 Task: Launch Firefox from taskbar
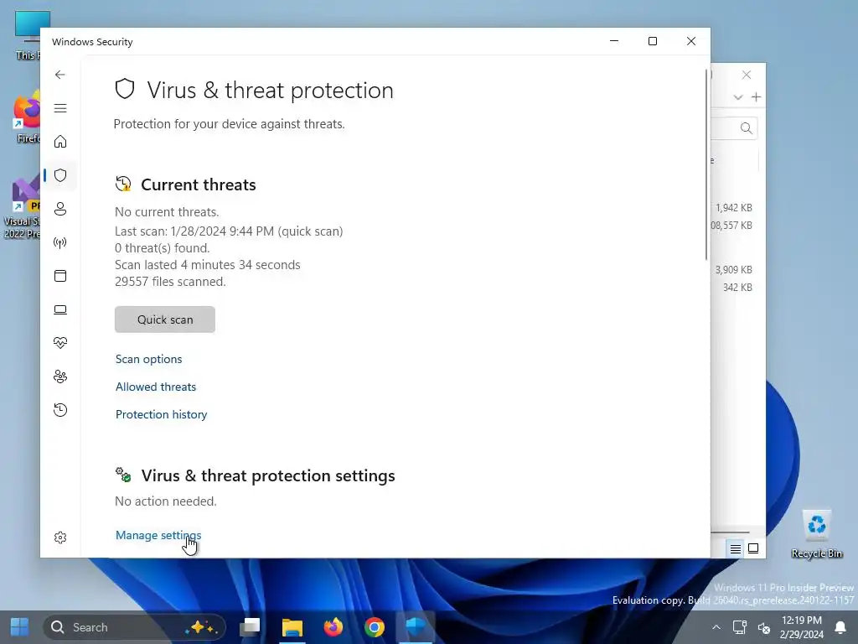point(333,627)
